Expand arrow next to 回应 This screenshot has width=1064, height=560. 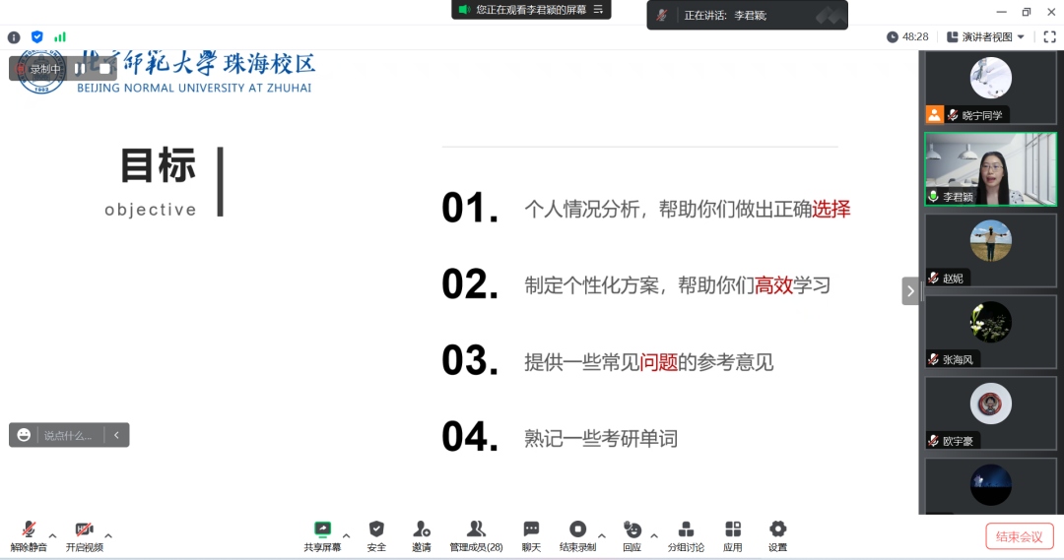[x=654, y=535]
